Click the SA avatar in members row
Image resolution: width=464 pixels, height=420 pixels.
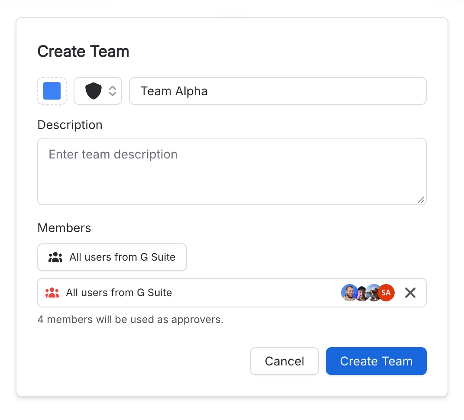386,293
